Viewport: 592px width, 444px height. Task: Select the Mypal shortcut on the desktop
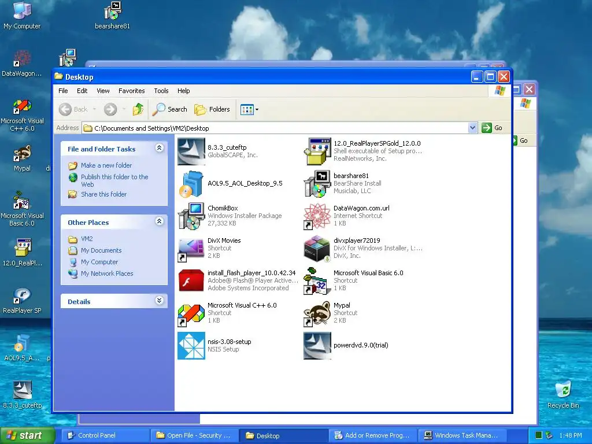point(22,158)
